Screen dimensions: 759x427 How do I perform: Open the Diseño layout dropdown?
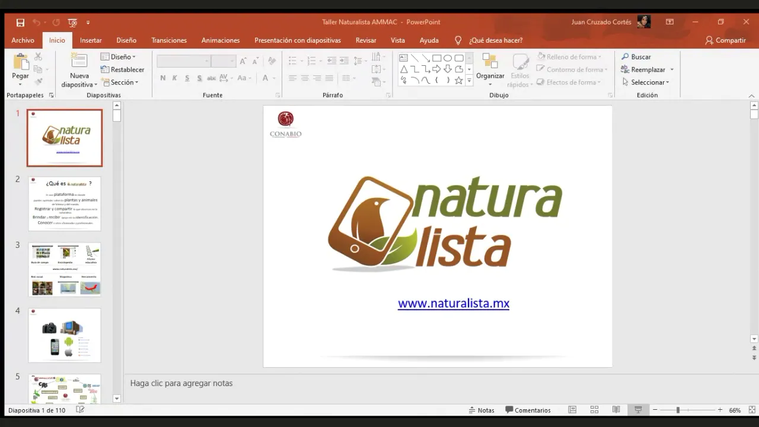(118, 57)
